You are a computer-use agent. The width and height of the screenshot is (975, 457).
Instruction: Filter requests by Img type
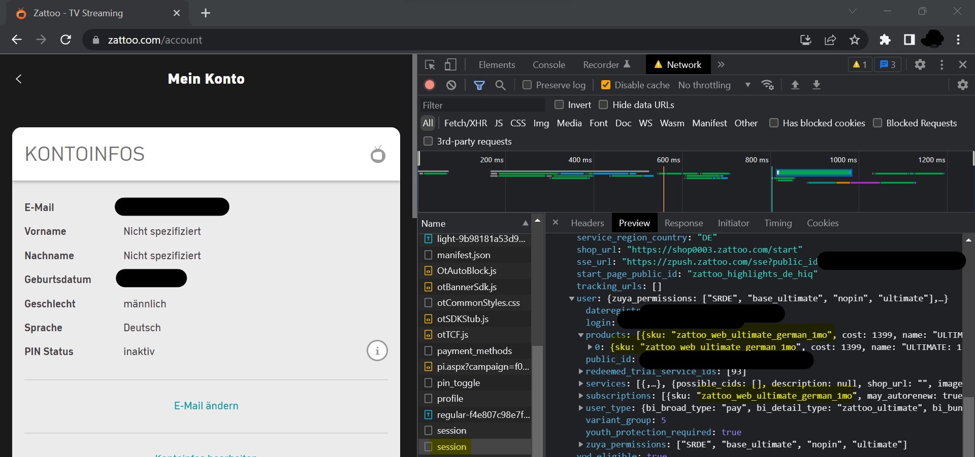pyautogui.click(x=541, y=123)
